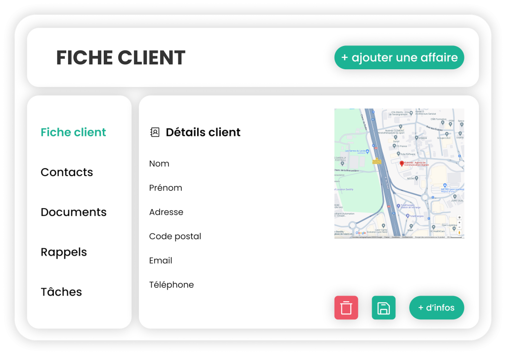
Task: Click the 'Téléphone' field label
Action: coord(171,285)
